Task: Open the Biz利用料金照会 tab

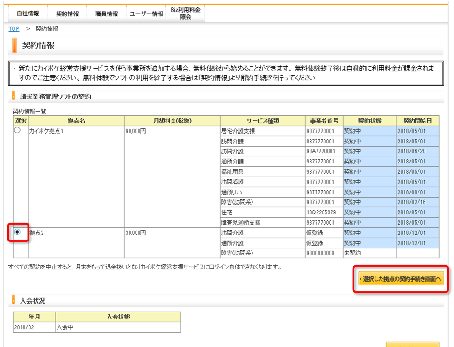Action: coord(185,14)
